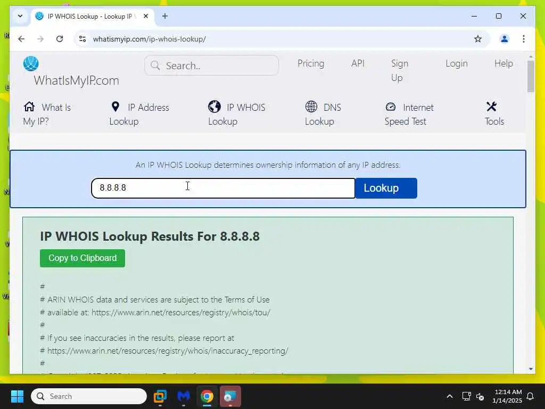545x409 pixels.
Task: Go back with the browser back arrow
Action: tap(21, 39)
